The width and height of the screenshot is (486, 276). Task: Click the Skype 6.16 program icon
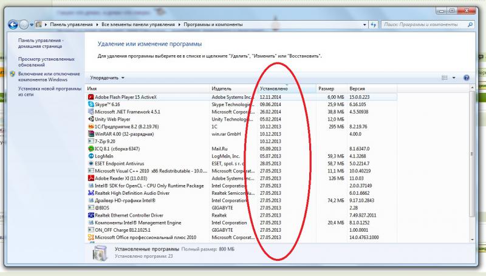[x=91, y=104]
